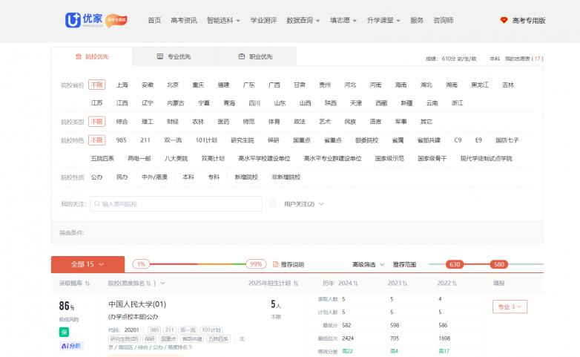The image size is (580, 357).
Task: Expand the 院校(易度排名) column dropdown arrow
Action: tap(162, 284)
